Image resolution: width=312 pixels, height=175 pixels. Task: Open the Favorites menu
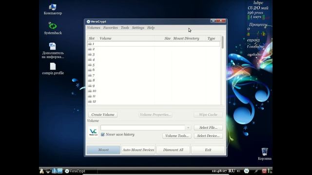click(111, 28)
